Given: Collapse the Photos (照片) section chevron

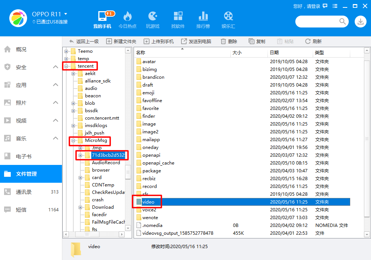Looking at the screenshot, I should point(55,103).
